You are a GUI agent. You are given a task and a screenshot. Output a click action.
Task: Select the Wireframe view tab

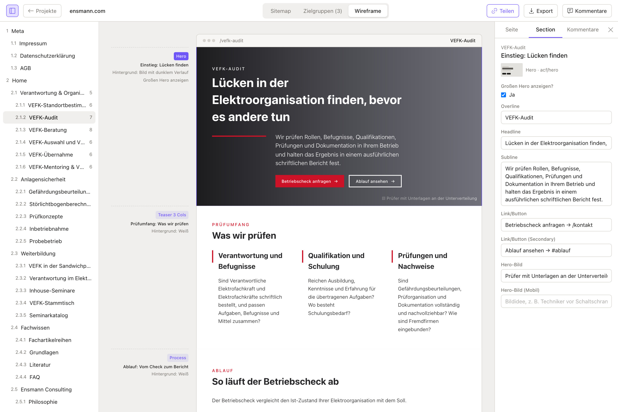pos(368,11)
